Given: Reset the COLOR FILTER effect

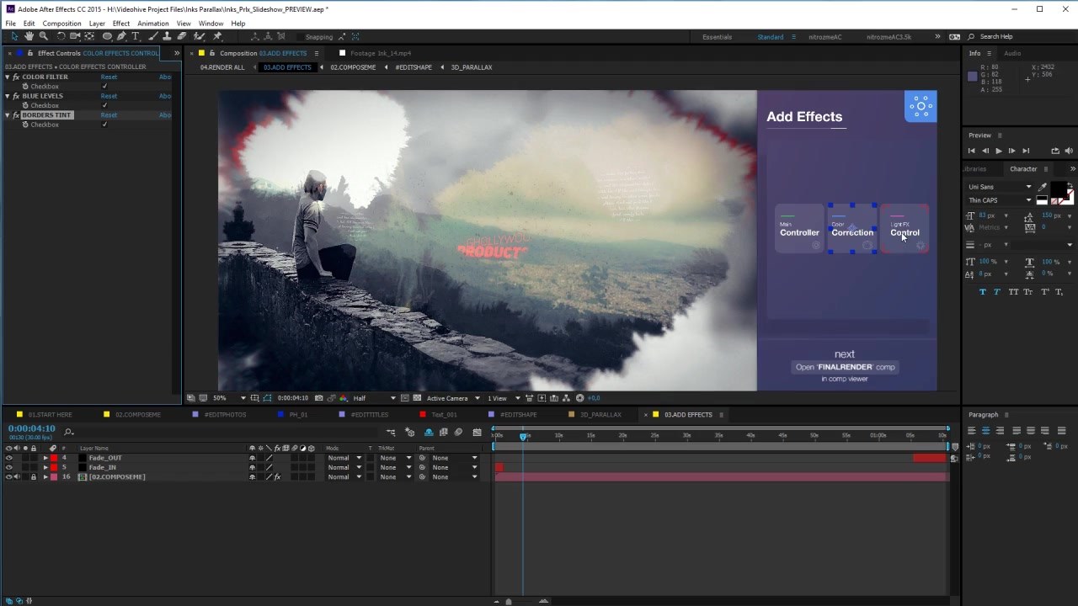Looking at the screenshot, I should click(109, 77).
